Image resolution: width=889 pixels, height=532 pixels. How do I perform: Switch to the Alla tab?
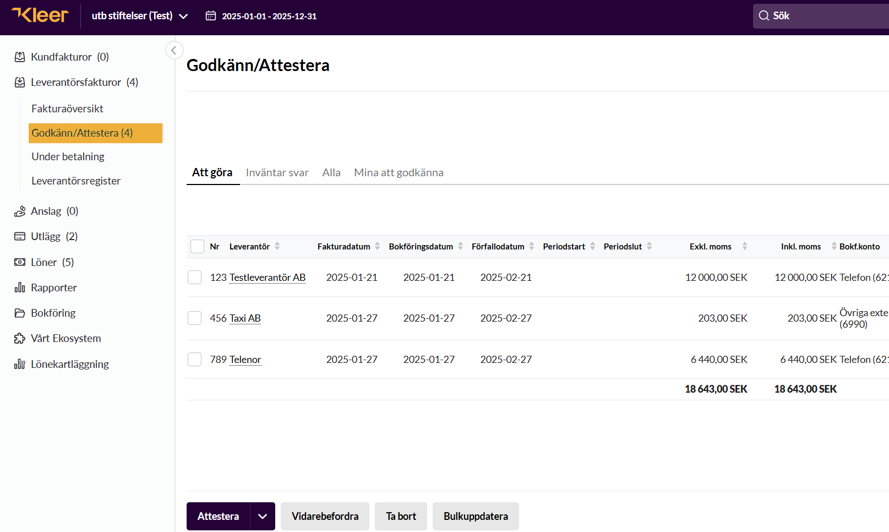click(x=331, y=172)
